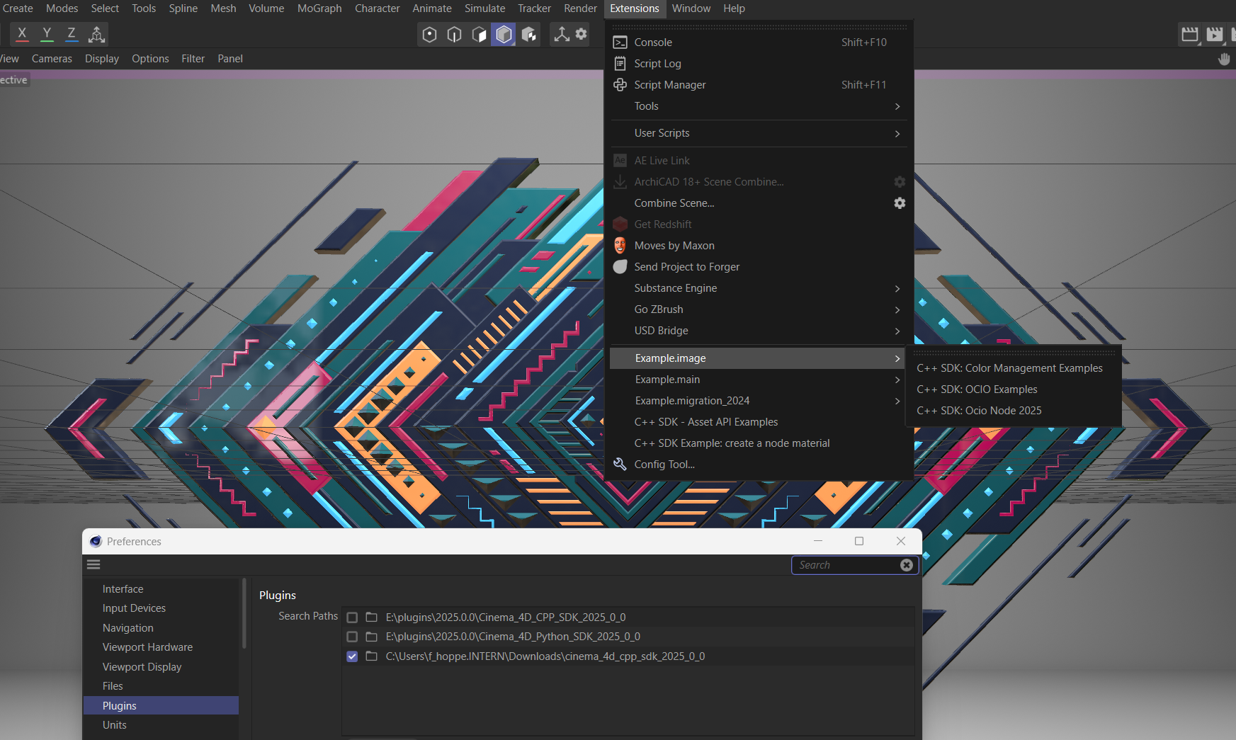Click the hand pan icon in viewport
The height and width of the screenshot is (740, 1236).
click(x=1223, y=59)
